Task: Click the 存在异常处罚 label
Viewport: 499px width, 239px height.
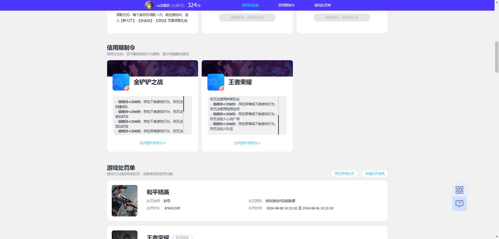Action: coord(344,174)
